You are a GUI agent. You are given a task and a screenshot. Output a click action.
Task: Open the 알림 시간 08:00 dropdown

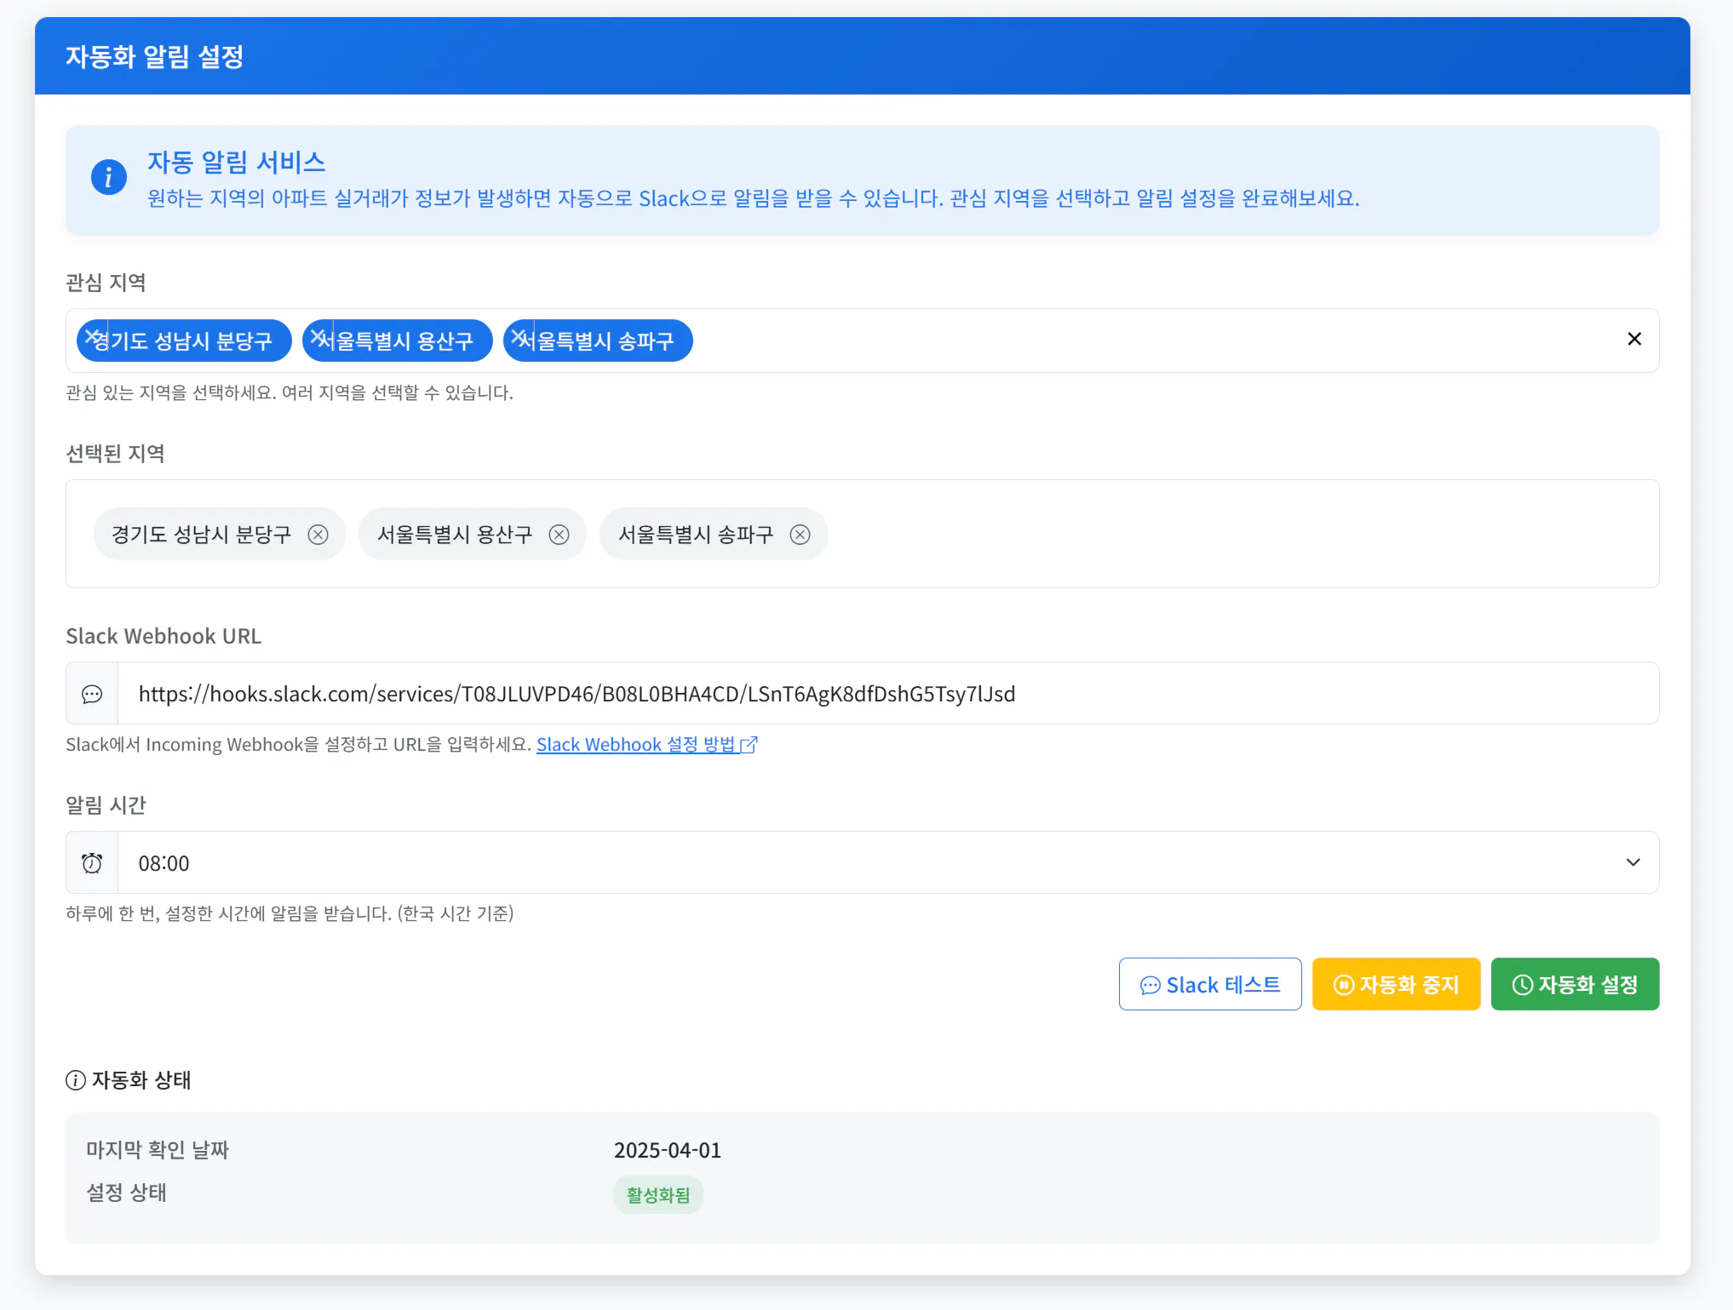(x=852, y=863)
